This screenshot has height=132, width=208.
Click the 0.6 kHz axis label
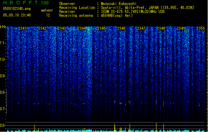3,125
